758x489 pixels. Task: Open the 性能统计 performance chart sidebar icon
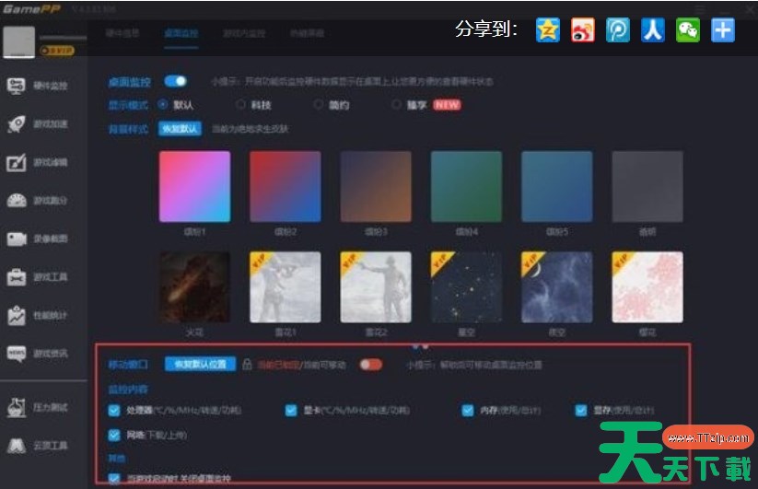click(x=16, y=316)
